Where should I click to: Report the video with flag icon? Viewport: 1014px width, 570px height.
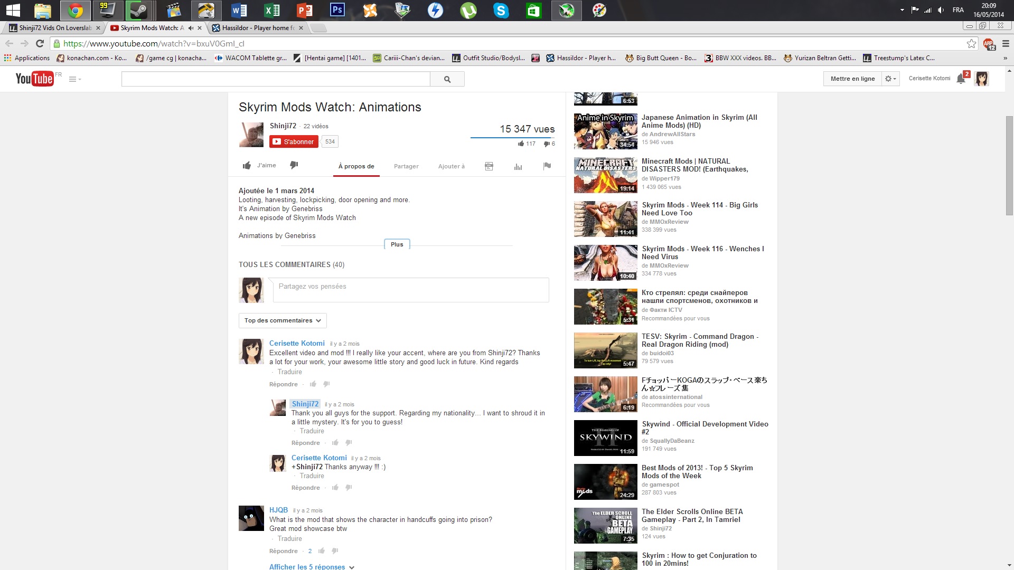click(547, 166)
